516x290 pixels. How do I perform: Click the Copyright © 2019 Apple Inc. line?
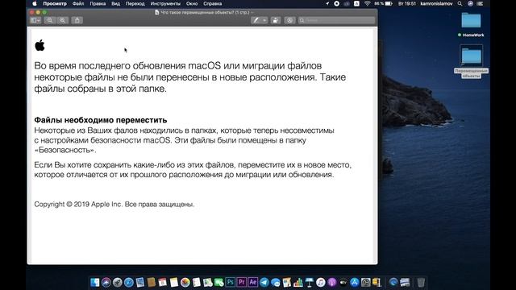(x=114, y=204)
